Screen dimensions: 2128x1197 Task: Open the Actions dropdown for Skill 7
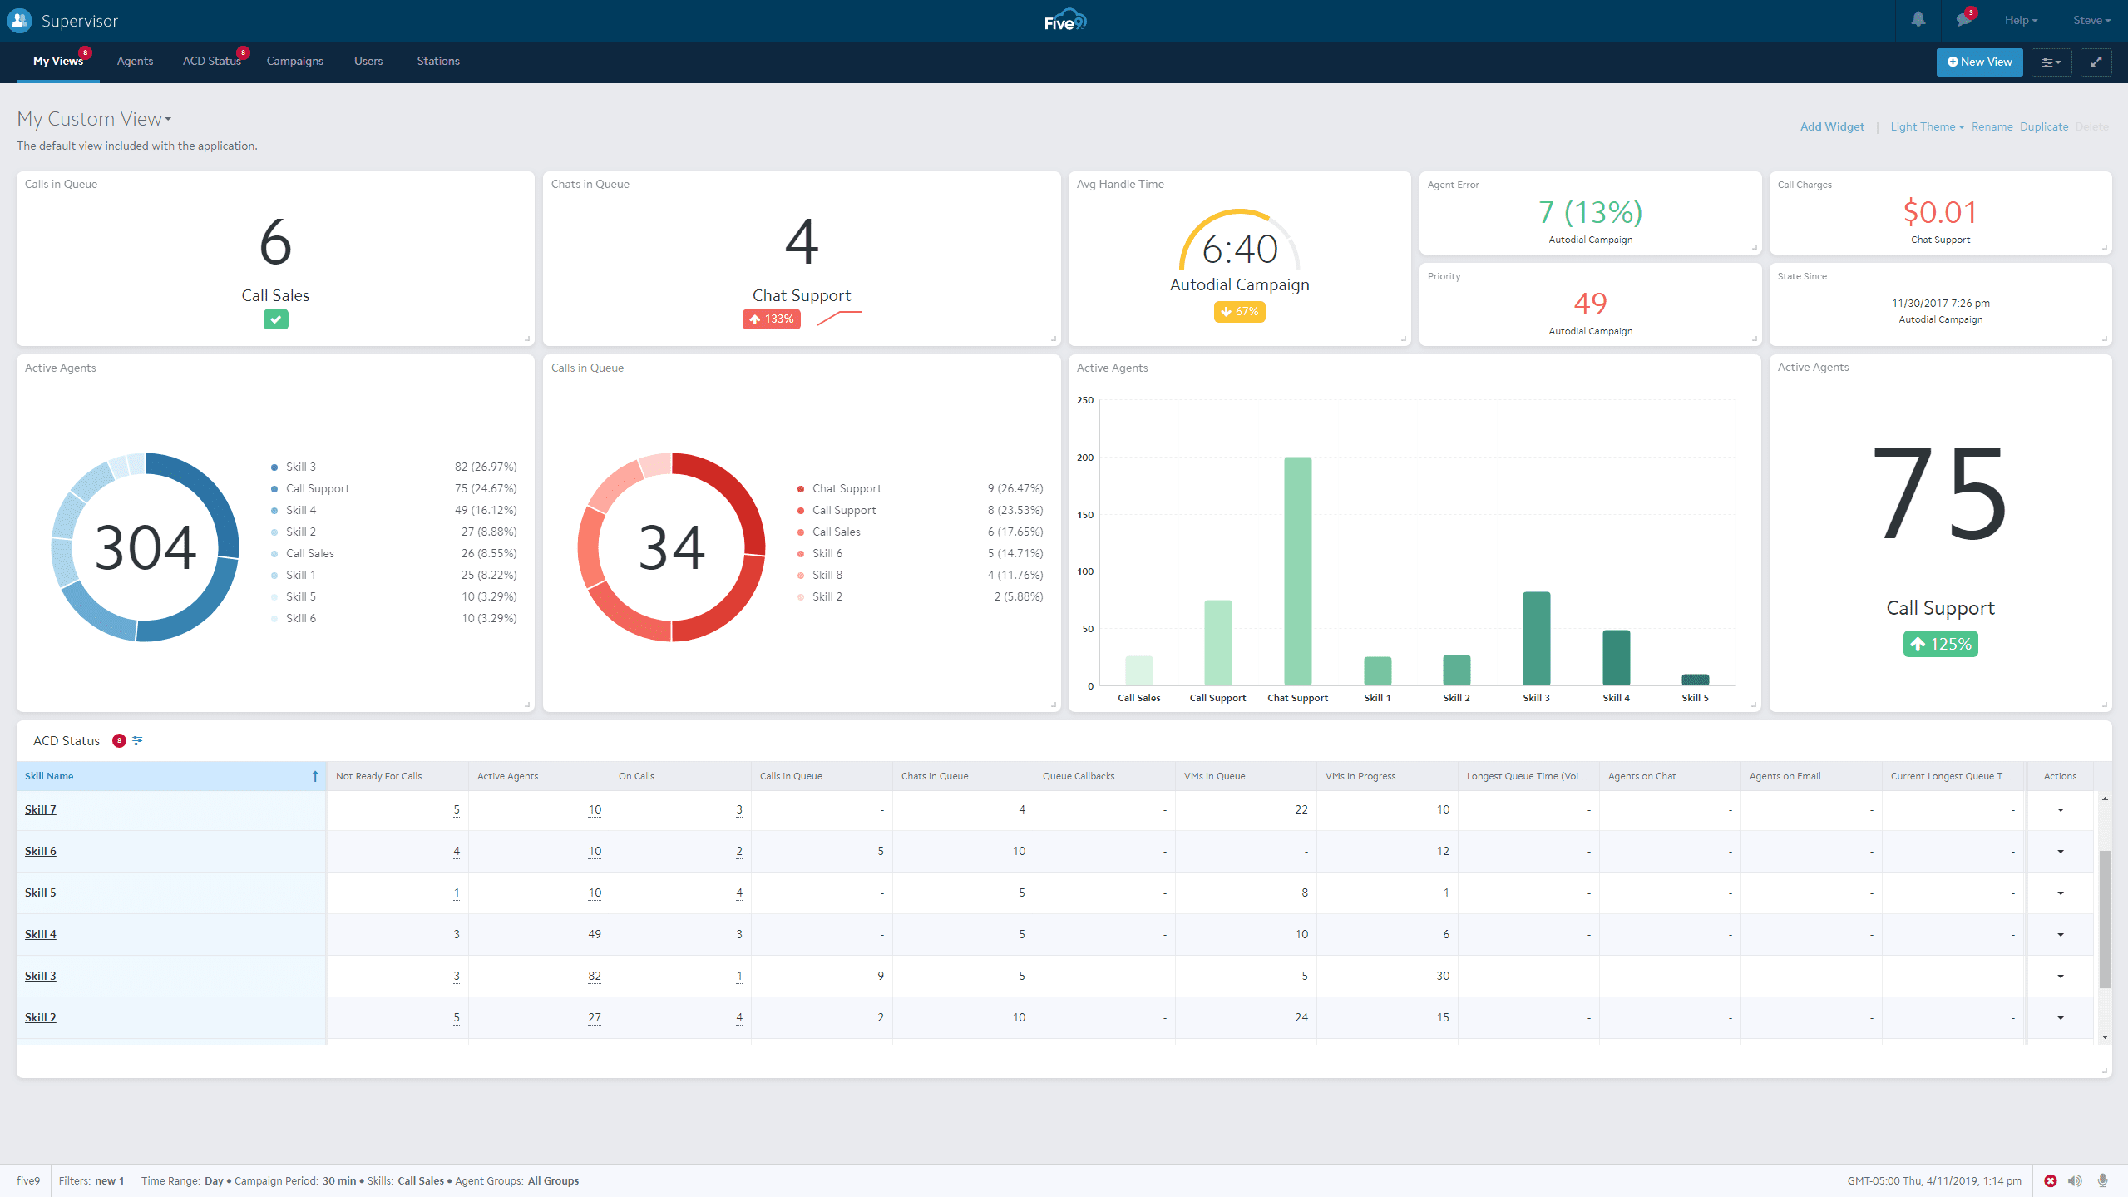point(2060,809)
